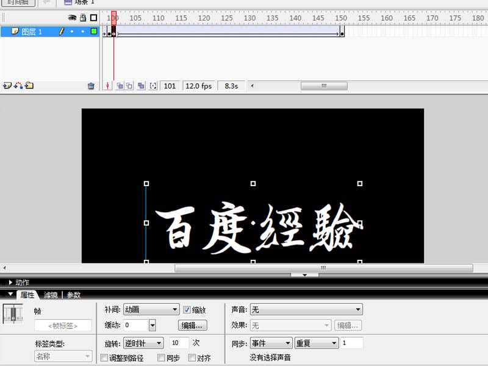This screenshot has height=366, width=488.
Task: Toggle the visibility dot of 图层 1
Action: 72,32
